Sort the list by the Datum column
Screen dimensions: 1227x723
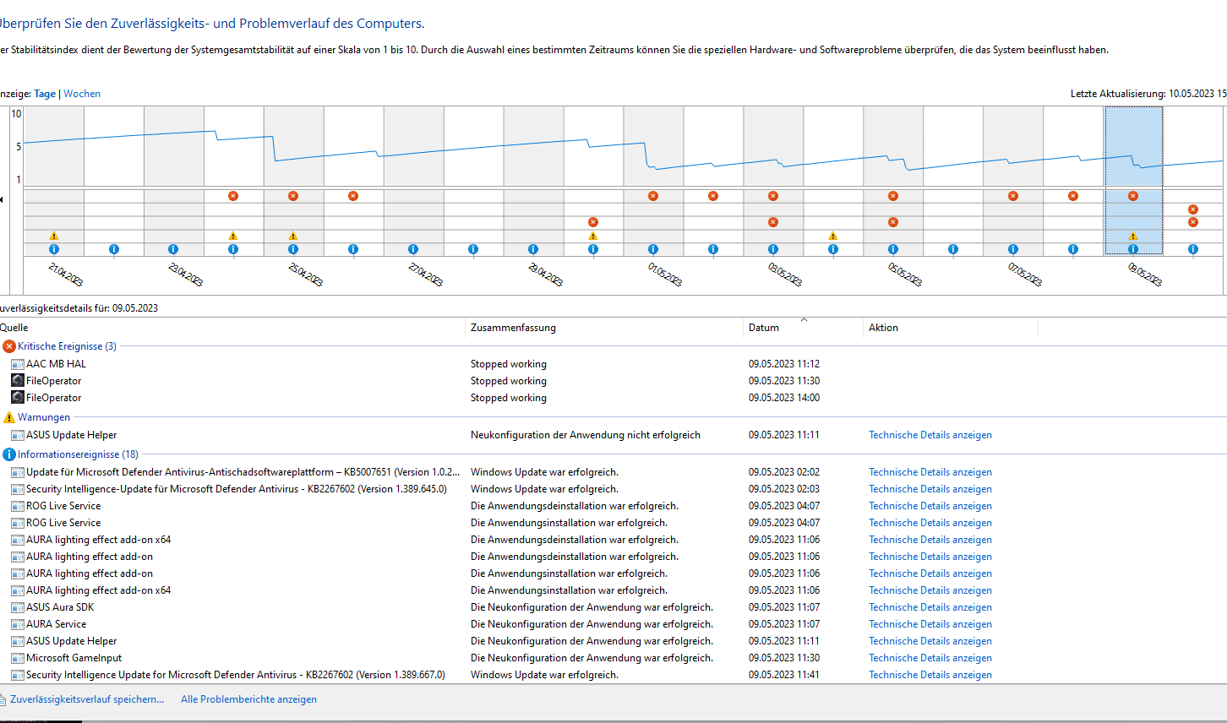[764, 328]
